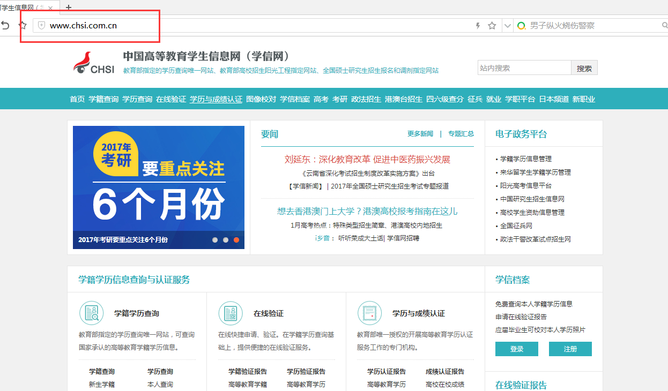Click the browser back arrow
The height and width of the screenshot is (391, 668).
pos(5,25)
